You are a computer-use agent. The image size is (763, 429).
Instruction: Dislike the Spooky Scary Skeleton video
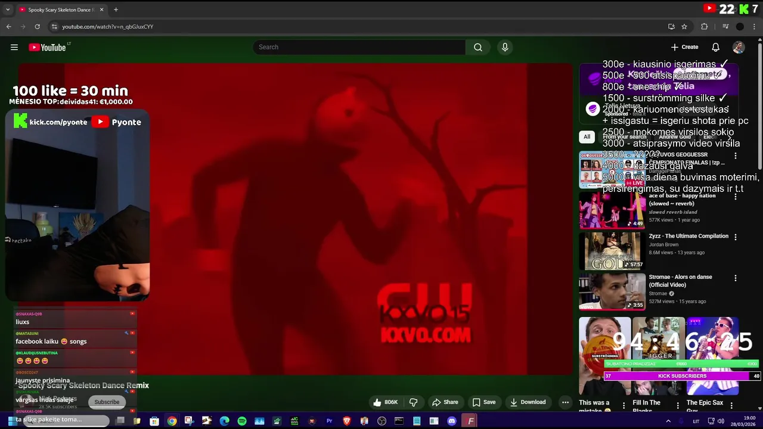pos(413,402)
